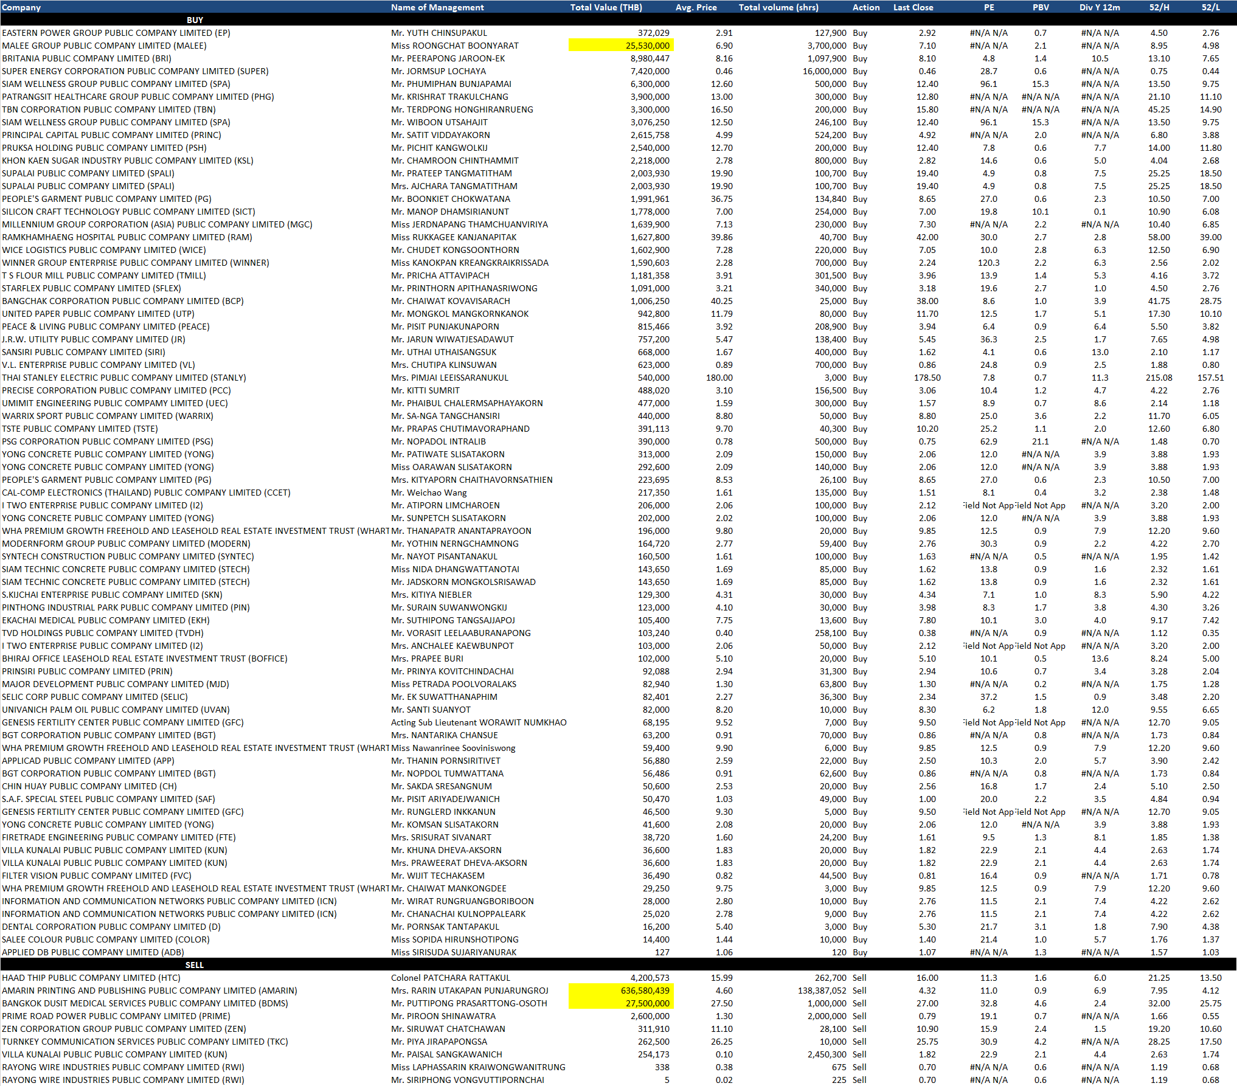
Task: Click the Name of Management header
Action: pos(437,7)
